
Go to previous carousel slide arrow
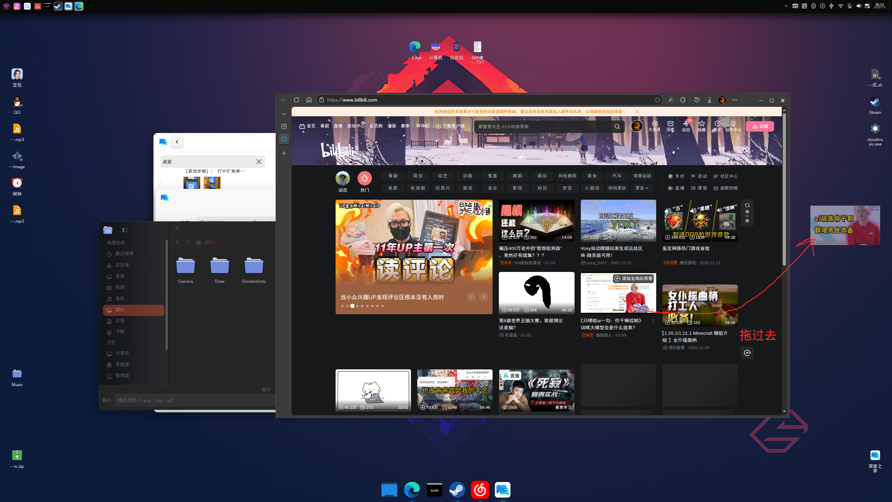(471, 296)
